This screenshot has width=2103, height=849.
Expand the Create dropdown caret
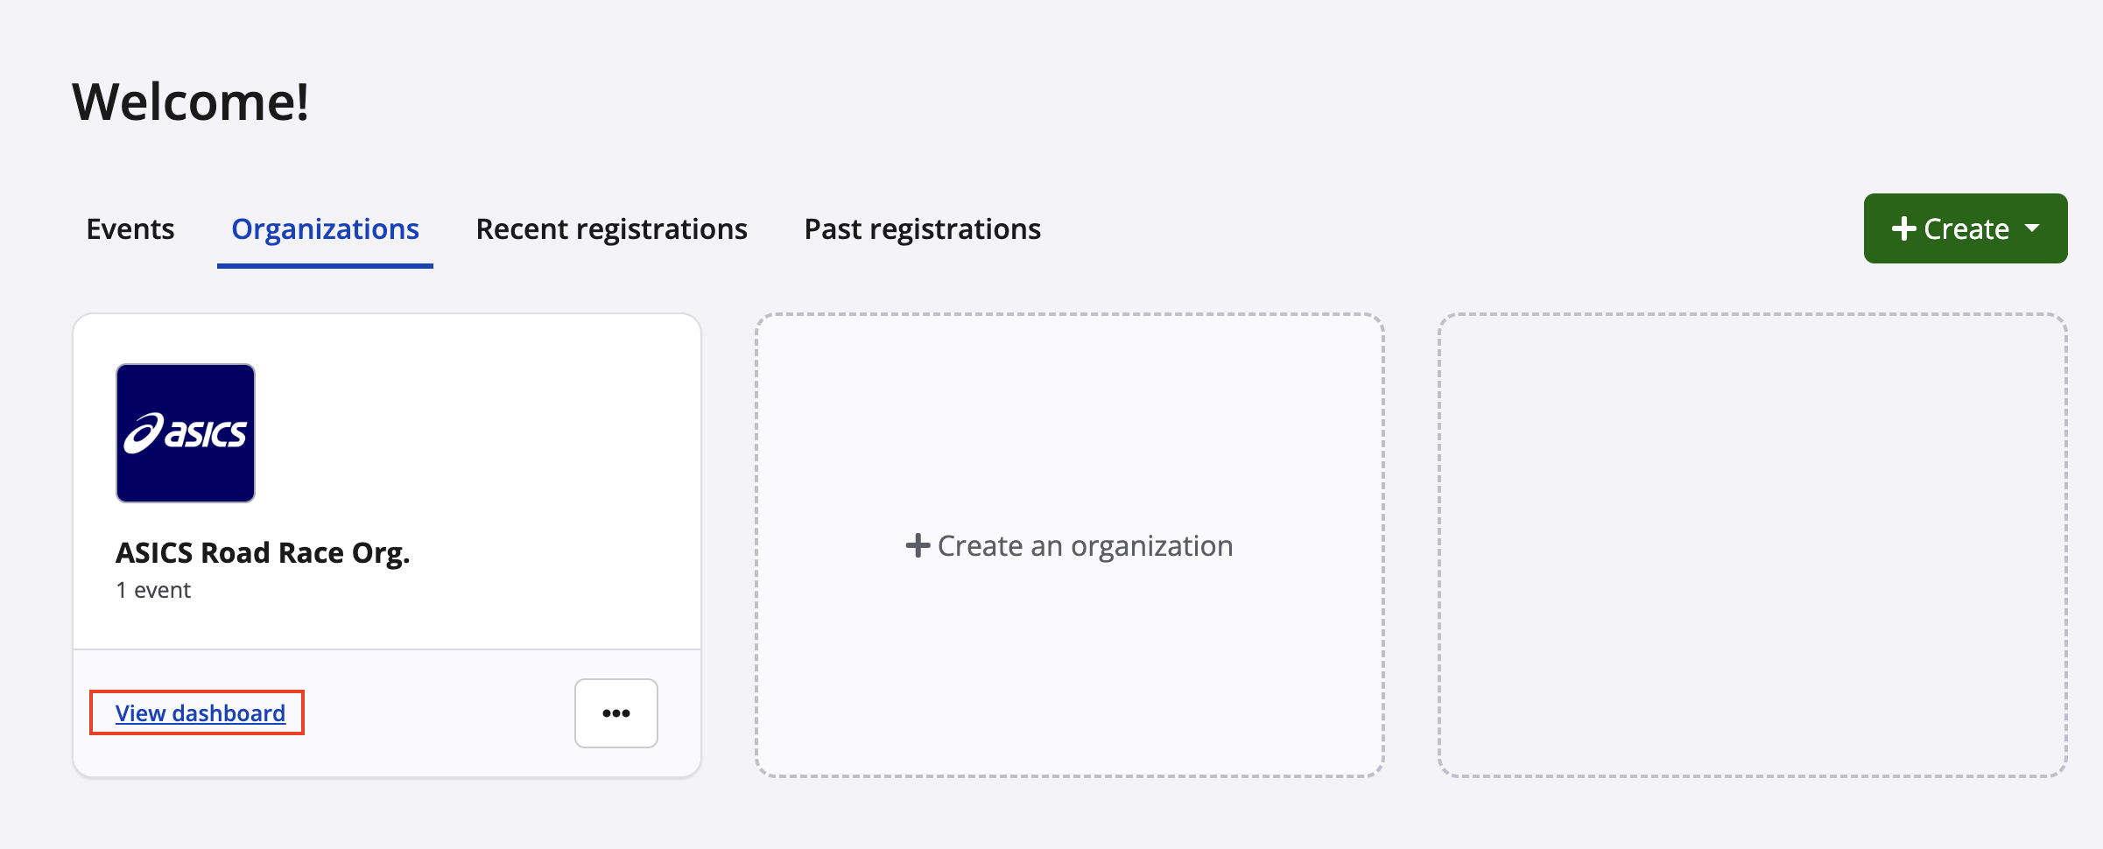tap(2033, 228)
